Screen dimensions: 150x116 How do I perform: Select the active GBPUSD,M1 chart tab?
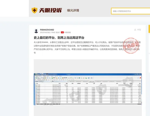pyautogui.click(x=92, y=82)
